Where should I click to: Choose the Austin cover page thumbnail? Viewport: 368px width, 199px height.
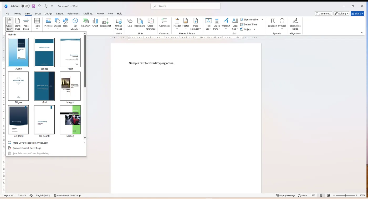18,53
